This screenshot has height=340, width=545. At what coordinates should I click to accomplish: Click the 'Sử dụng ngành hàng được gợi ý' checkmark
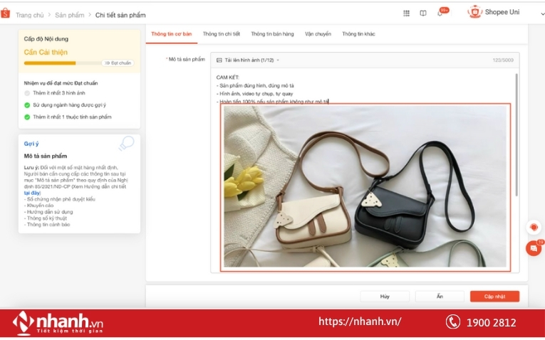(x=27, y=105)
